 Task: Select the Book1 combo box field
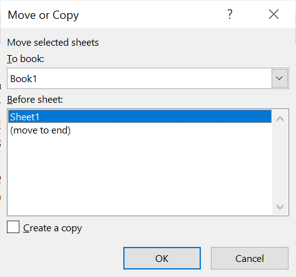[x=148, y=78]
